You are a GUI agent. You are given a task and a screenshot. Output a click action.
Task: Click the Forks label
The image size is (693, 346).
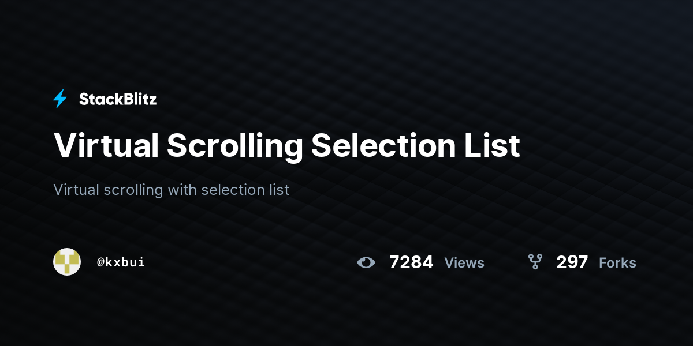(617, 263)
